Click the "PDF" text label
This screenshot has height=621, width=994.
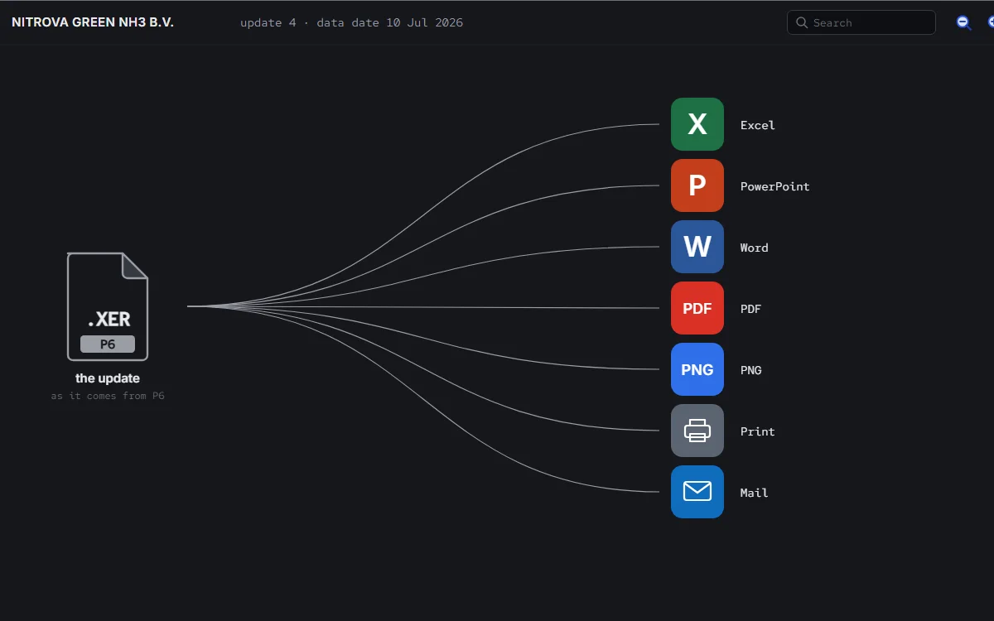(750, 309)
